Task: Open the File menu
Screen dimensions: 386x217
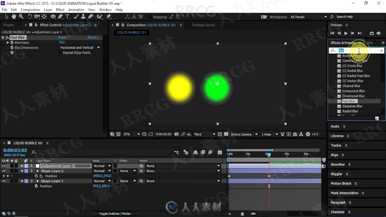Action: coord(5,10)
